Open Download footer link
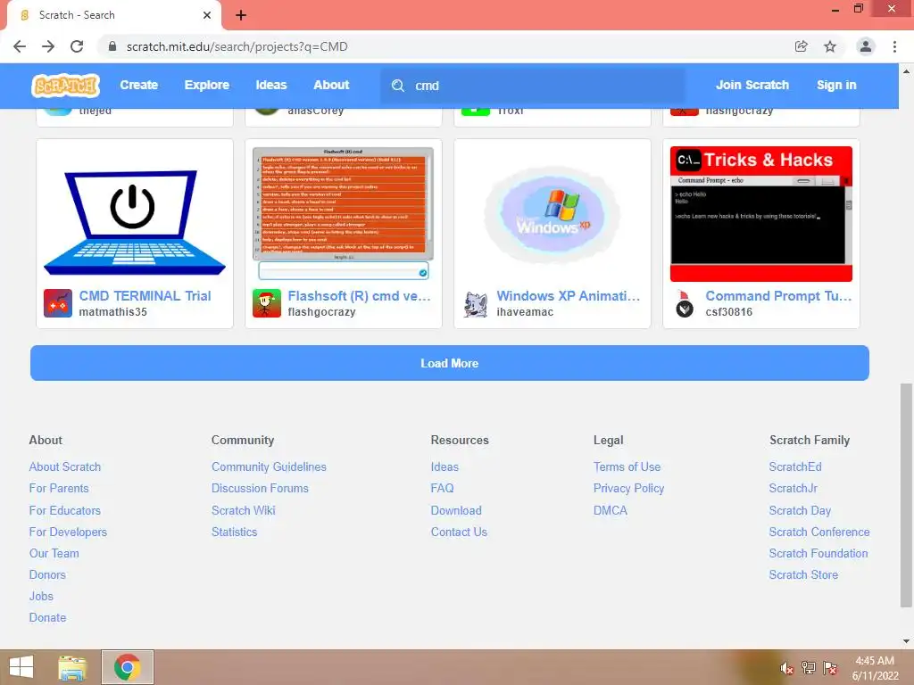Image resolution: width=914 pixels, height=685 pixels. pos(456,510)
